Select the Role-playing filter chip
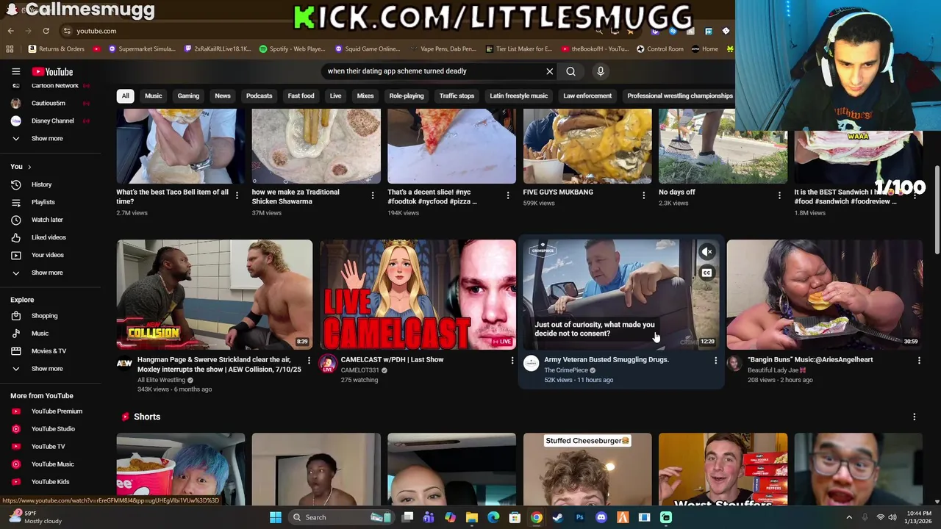The height and width of the screenshot is (529, 941). (x=407, y=96)
